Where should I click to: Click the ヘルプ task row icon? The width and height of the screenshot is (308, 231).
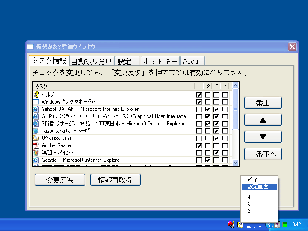coord(36,95)
